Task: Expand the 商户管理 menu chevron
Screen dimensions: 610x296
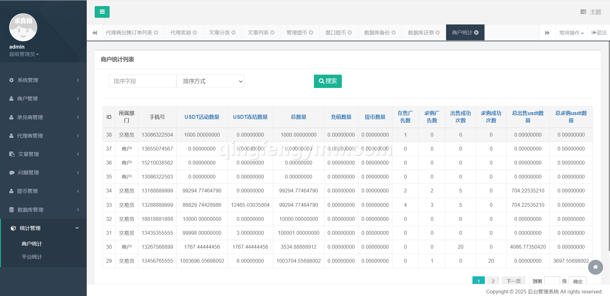Action: (78, 98)
